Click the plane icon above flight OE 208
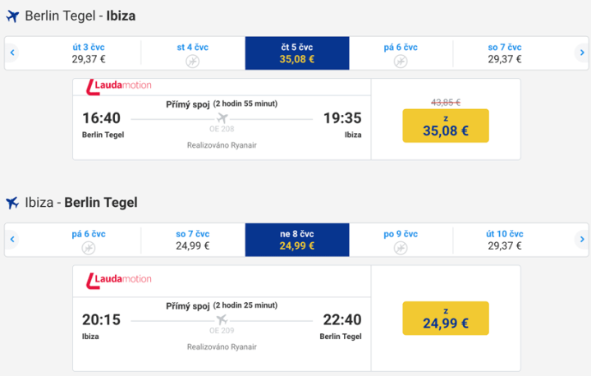This screenshot has height=376, width=591. [x=222, y=119]
